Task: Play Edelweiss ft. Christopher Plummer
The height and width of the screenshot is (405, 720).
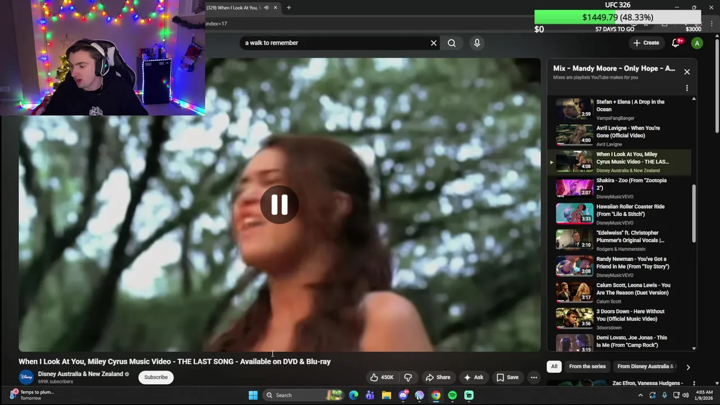Action: (619, 240)
